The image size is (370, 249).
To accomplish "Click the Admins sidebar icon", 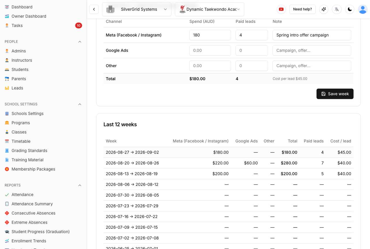I will tap(7, 51).
